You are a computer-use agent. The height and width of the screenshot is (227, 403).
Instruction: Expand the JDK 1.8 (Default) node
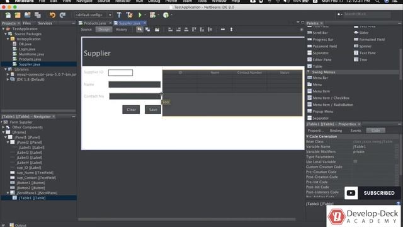8,79
